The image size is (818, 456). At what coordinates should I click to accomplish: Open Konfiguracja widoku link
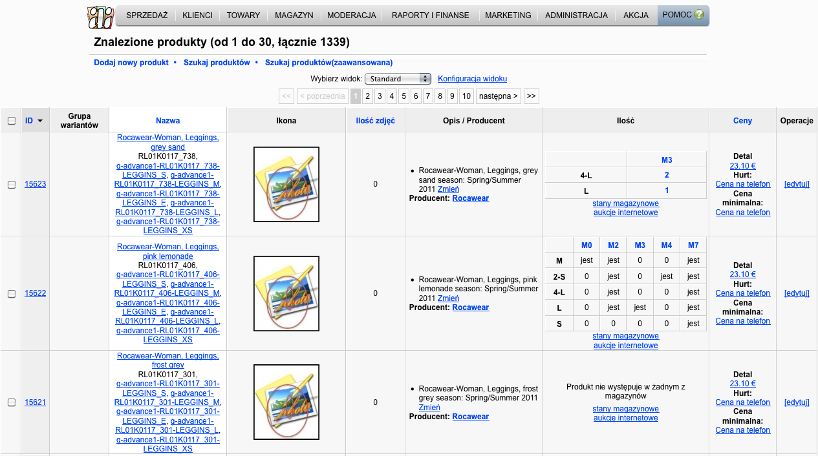click(x=472, y=79)
